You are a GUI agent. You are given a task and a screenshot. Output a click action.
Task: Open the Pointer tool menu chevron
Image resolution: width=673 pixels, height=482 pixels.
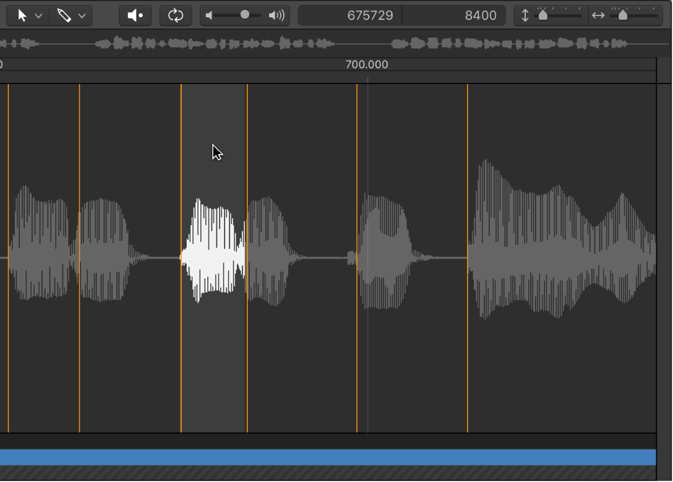pyautogui.click(x=38, y=16)
